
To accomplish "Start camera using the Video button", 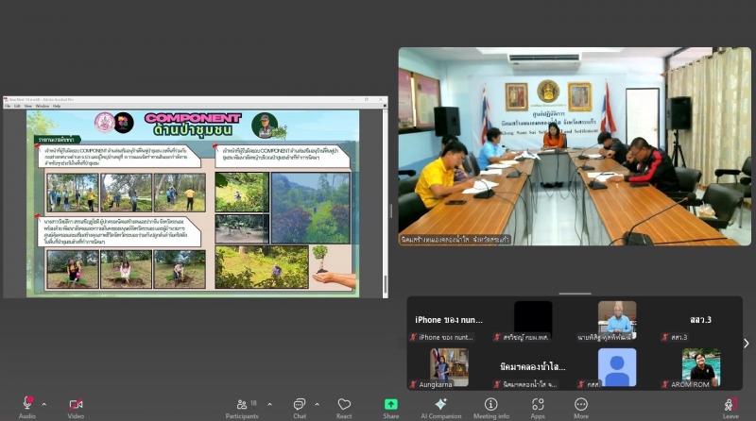I will (76, 407).
